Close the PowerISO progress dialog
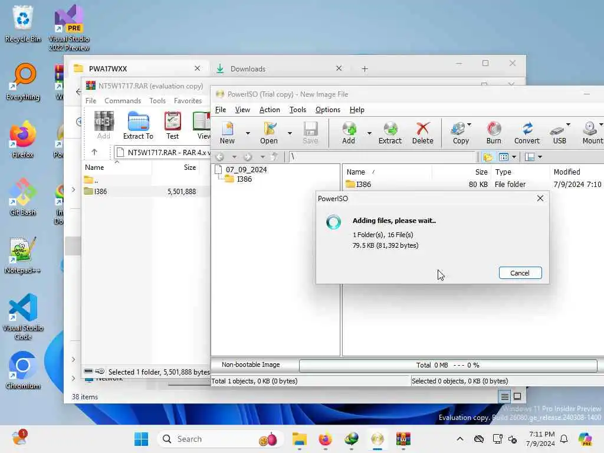Screen dimensions: 604x453 click(x=540, y=198)
